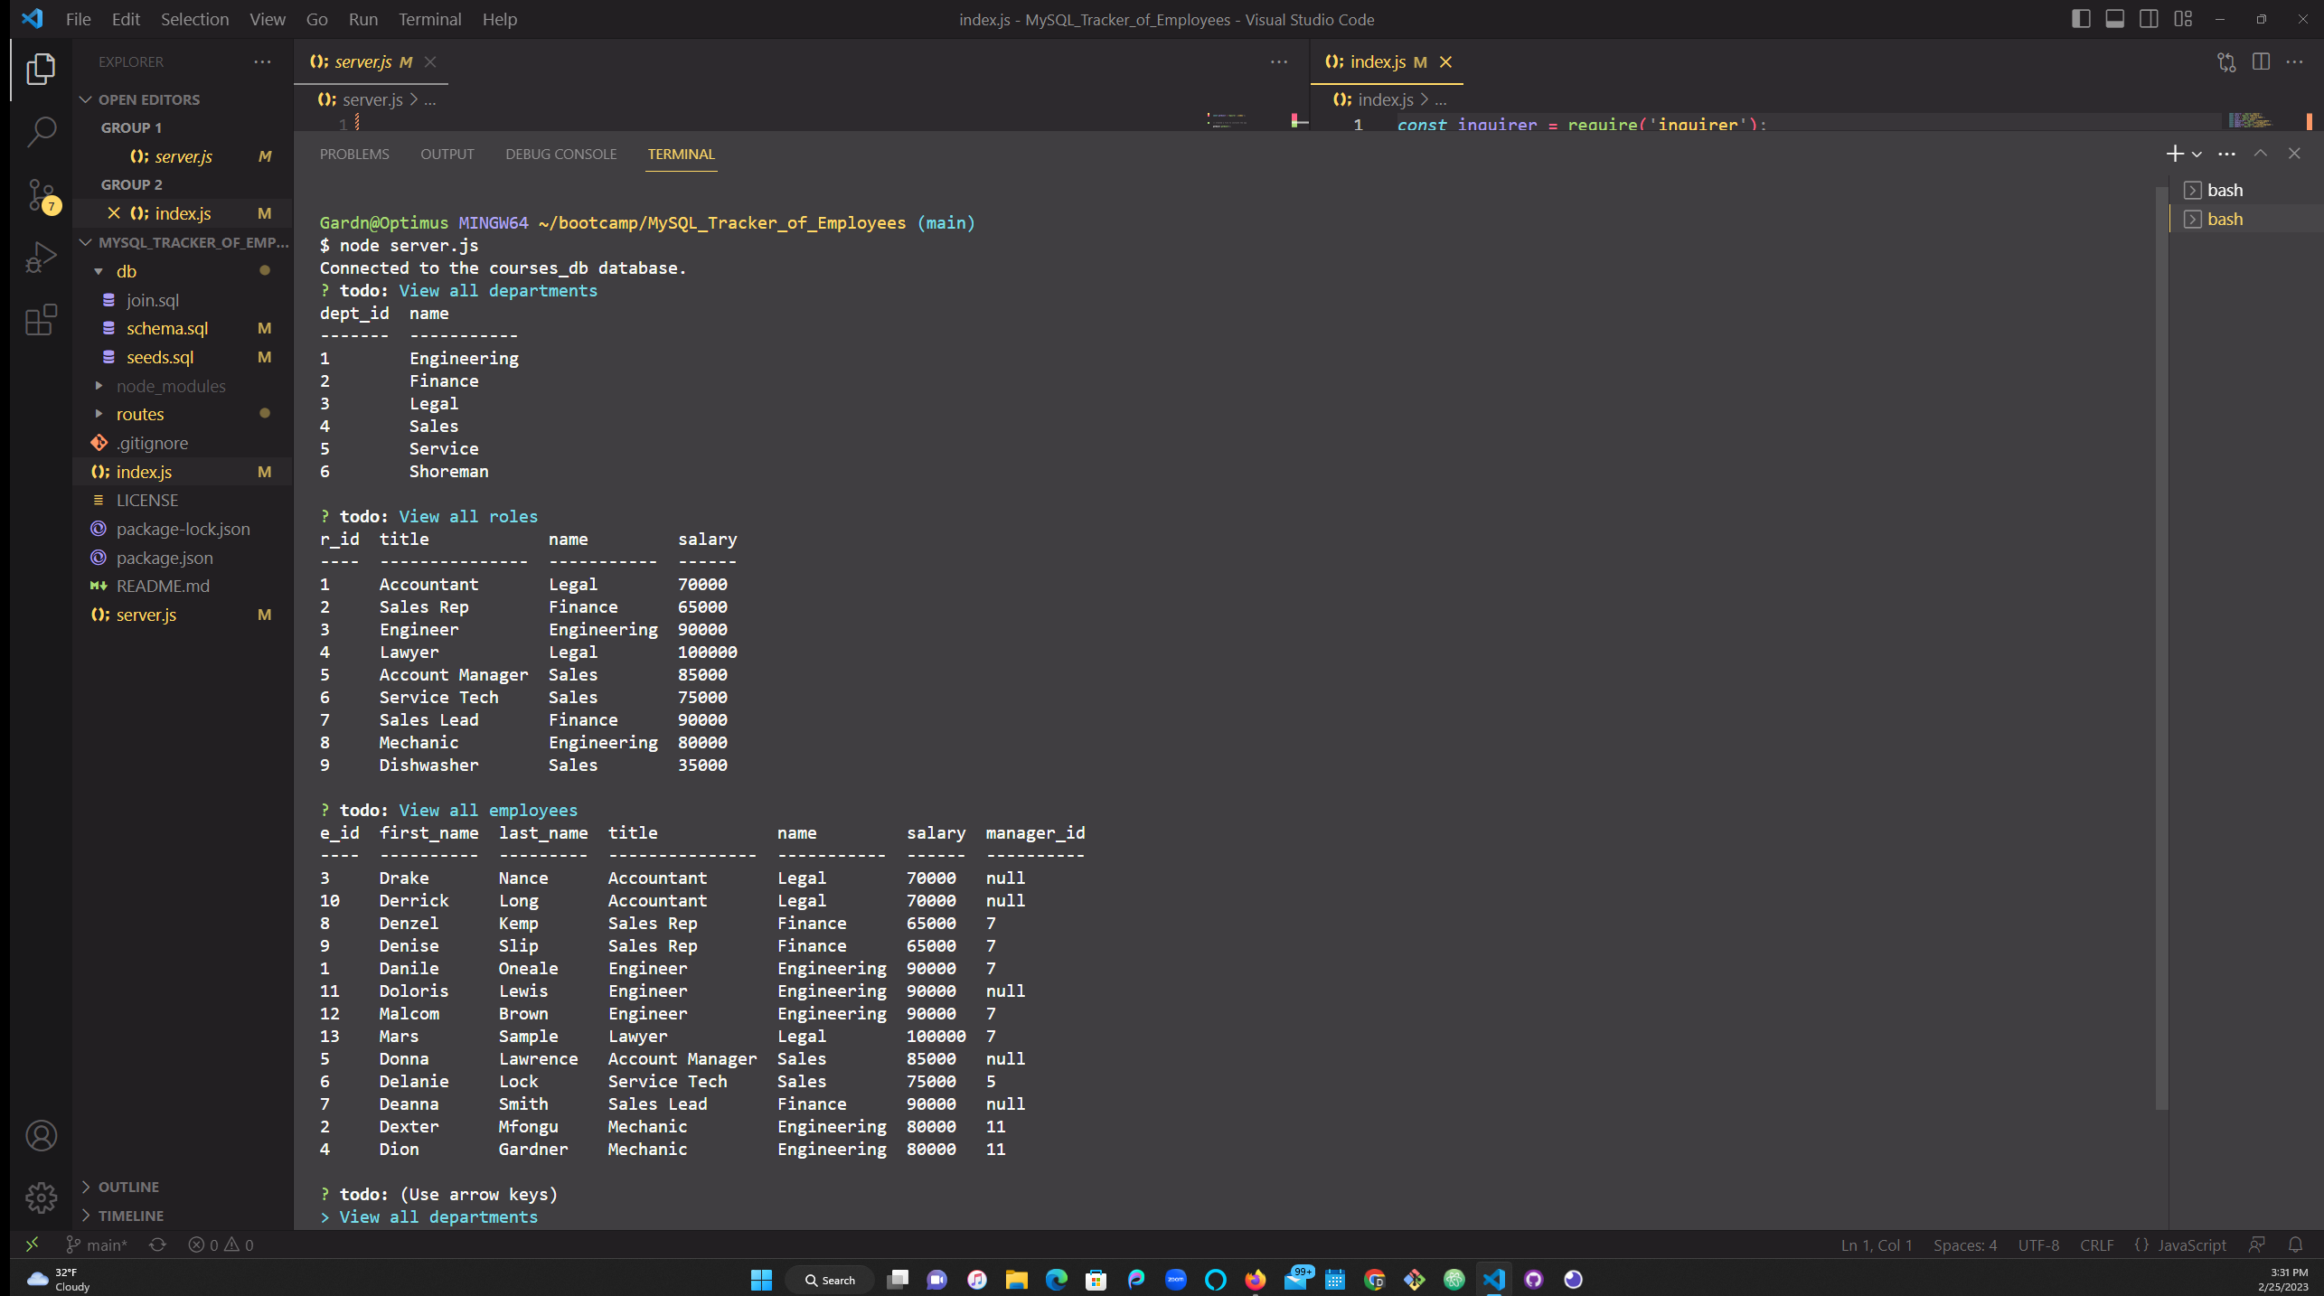Collapse the OPEN EDITORS section
2324x1296 pixels.
(x=86, y=99)
